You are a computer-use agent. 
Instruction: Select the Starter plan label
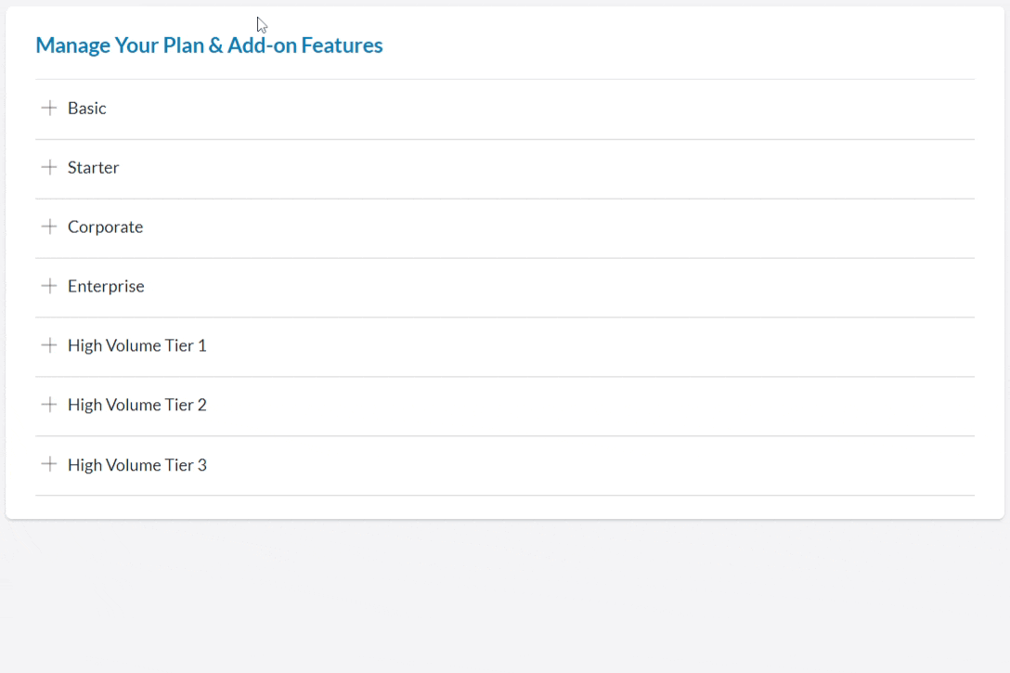tap(93, 168)
